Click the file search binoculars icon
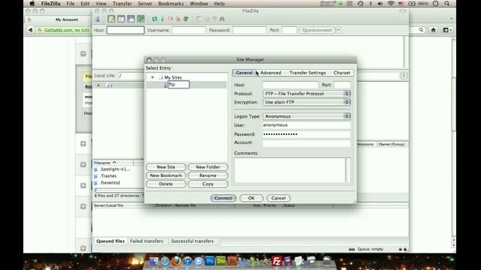This screenshot has width=481, height=270. point(222,19)
